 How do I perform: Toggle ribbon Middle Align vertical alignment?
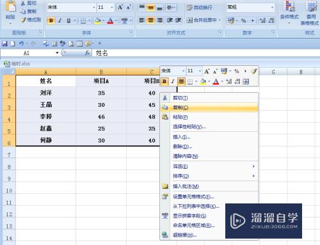point(150,8)
